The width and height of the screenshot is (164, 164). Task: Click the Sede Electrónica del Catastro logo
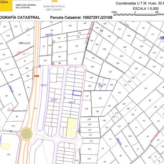[x=54, y=6]
